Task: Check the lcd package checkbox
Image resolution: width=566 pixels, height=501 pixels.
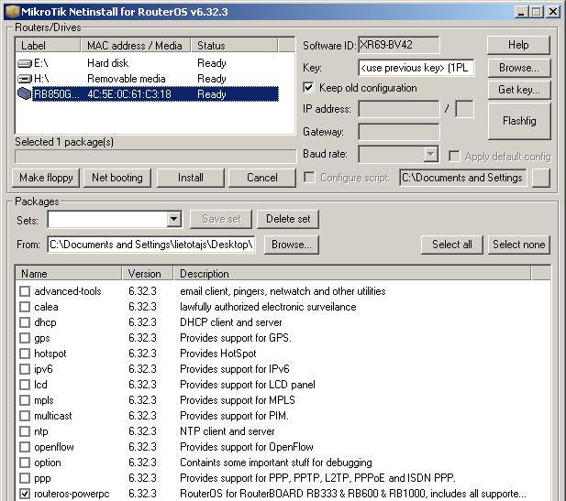Action: (25, 385)
